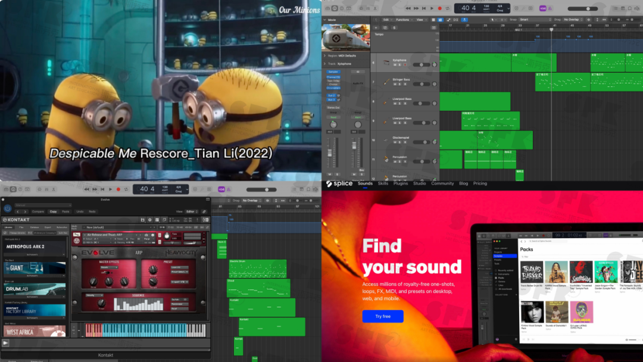Click Rewind in the top-right Logic transport
643x362 pixels.
click(x=408, y=8)
